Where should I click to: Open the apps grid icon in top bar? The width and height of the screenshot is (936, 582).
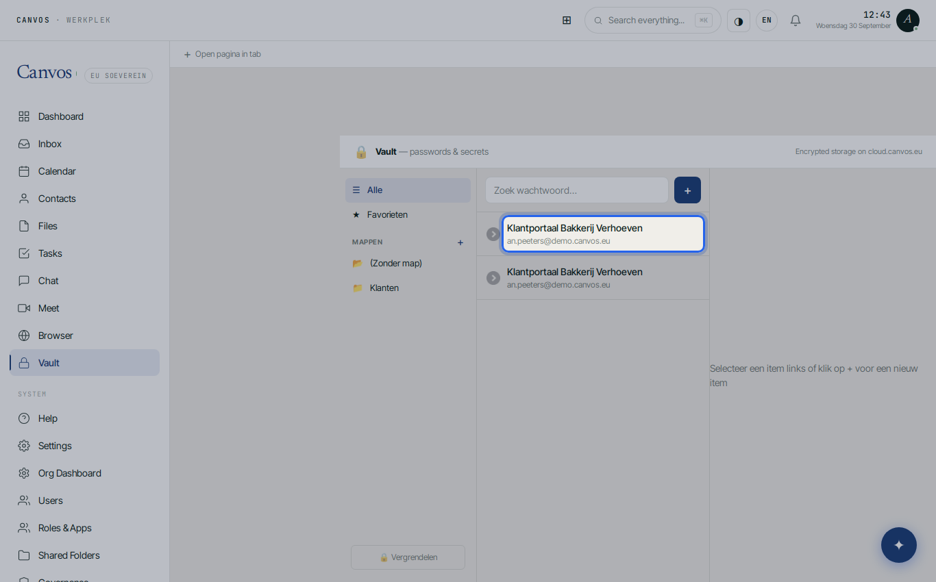click(x=567, y=21)
